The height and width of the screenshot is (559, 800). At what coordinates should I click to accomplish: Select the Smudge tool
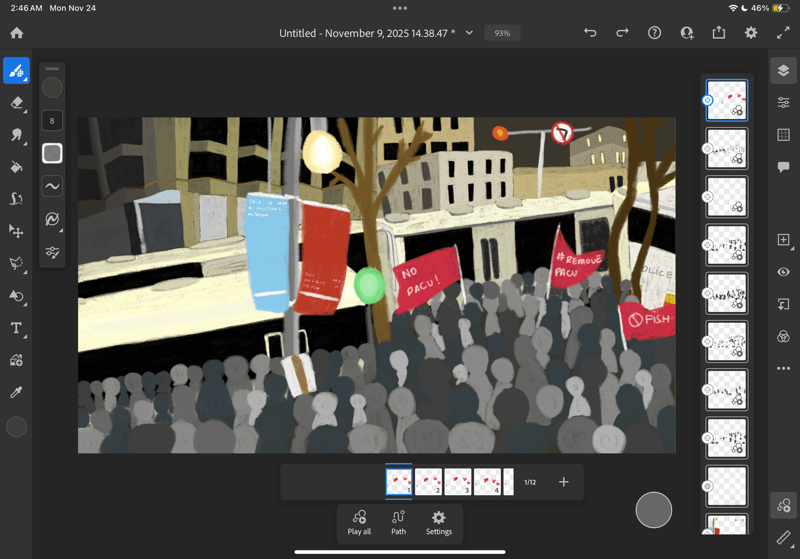click(16, 135)
